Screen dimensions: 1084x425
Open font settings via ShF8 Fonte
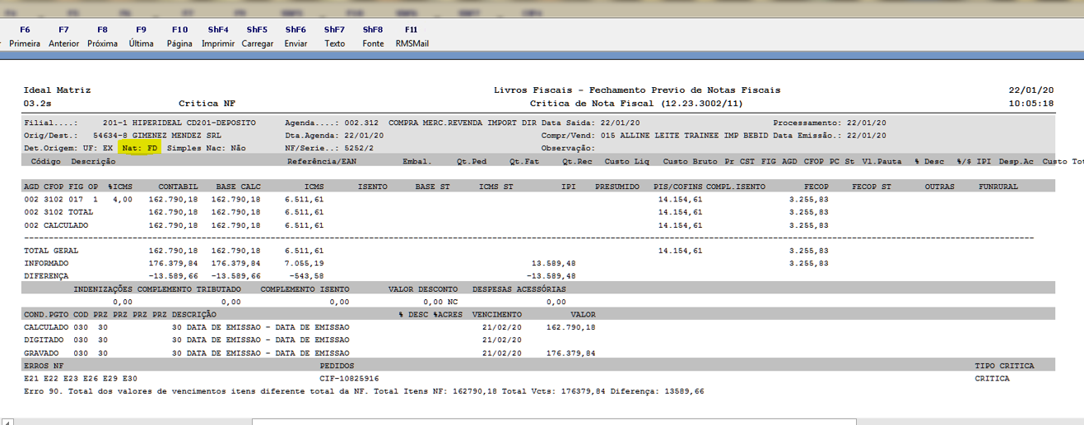[x=373, y=36]
